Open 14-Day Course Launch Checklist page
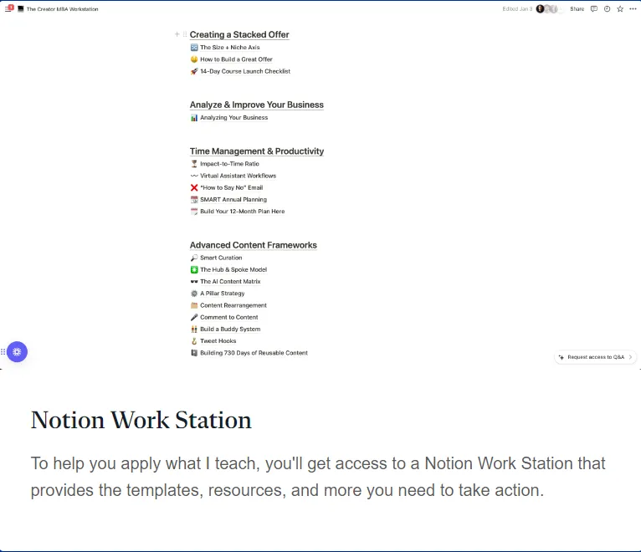Image resolution: width=641 pixels, height=552 pixels. [x=245, y=71]
